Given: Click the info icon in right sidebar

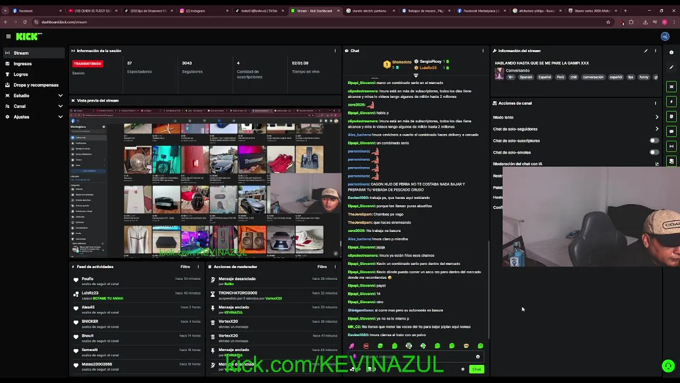Looking at the screenshot, I should [x=671, y=53].
